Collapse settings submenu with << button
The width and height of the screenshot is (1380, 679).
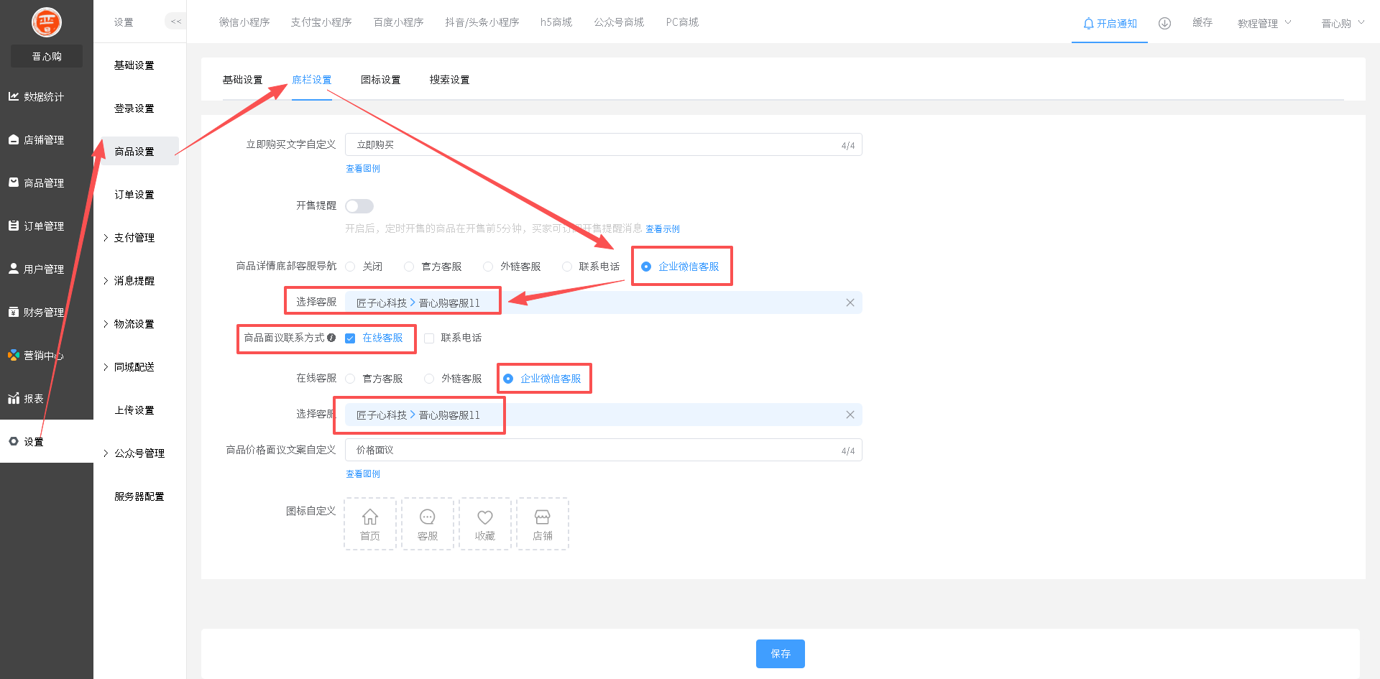coord(176,22)
